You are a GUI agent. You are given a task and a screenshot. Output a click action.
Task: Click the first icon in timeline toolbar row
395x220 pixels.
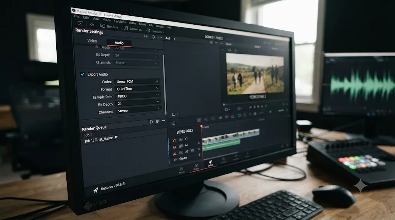199,120
